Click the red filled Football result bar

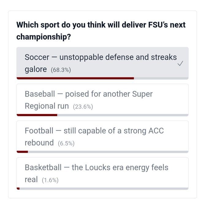point(22,152)
